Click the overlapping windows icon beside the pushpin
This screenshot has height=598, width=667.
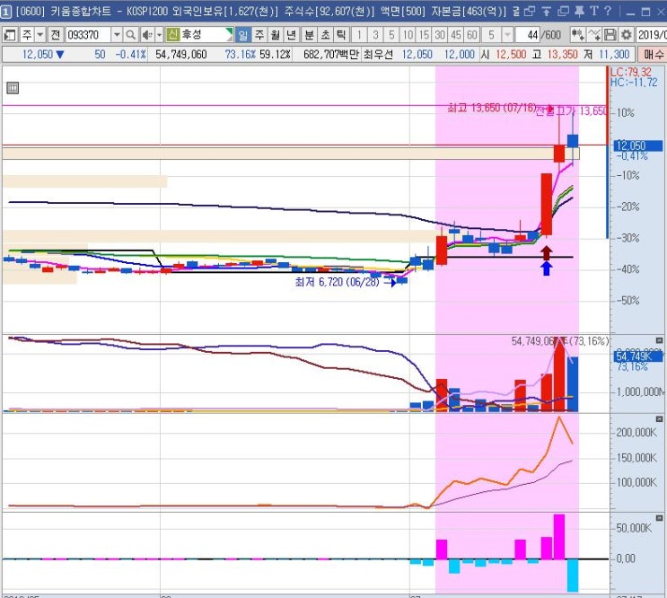coord(563,11)
